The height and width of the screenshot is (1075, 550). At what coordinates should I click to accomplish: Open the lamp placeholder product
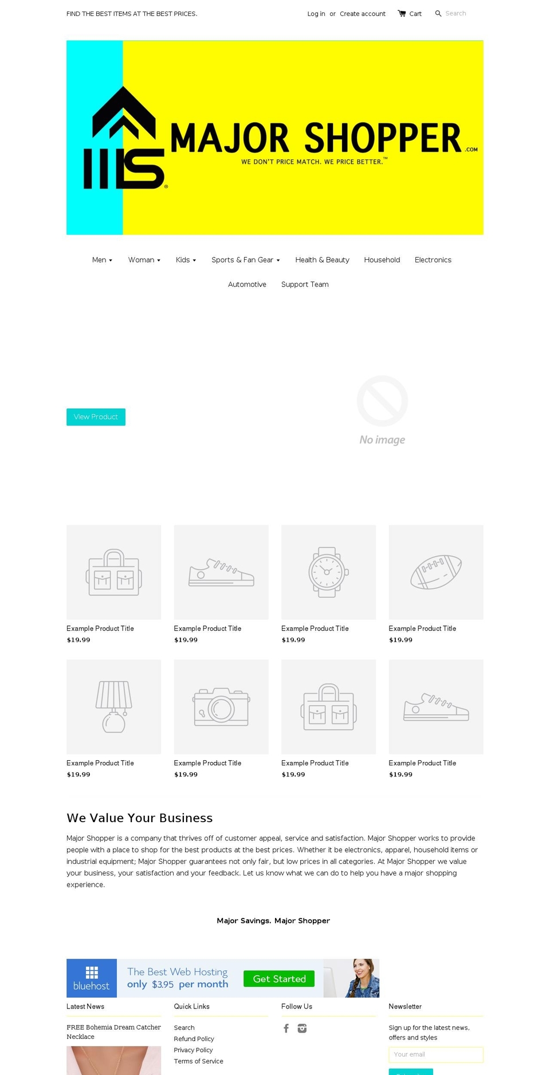coord(113,707)
